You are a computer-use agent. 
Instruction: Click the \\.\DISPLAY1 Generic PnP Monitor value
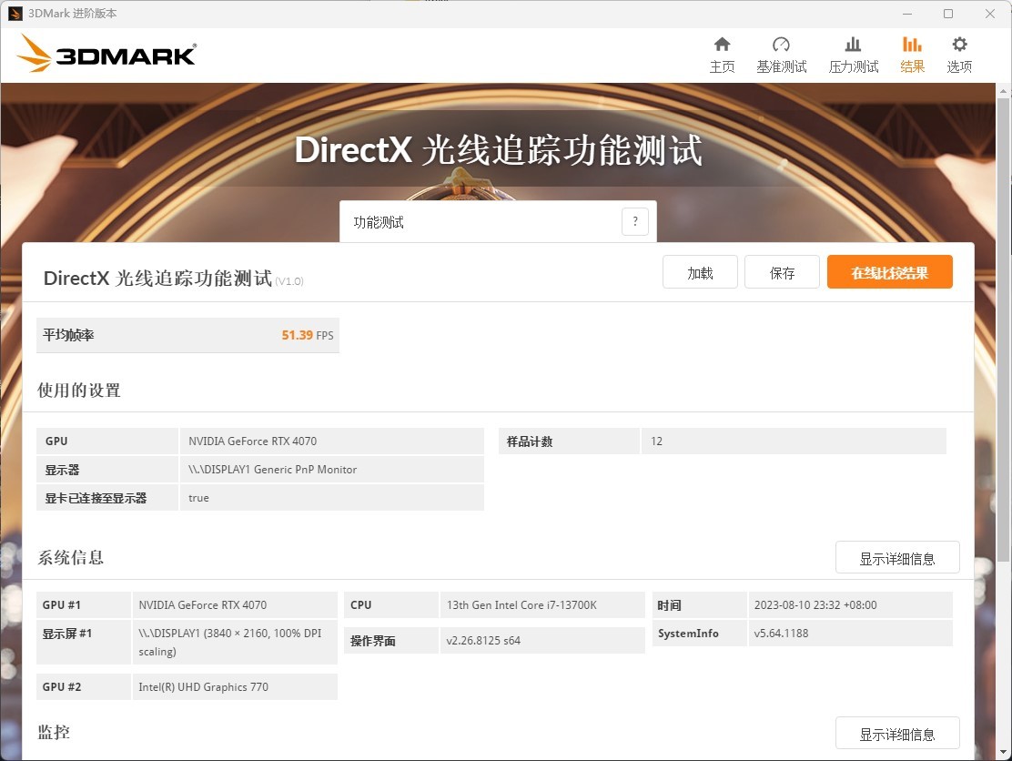[x=332, y=469]
